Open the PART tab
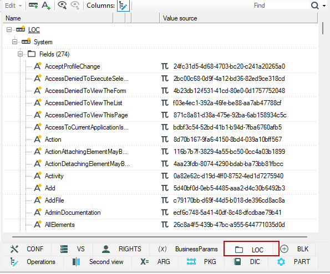The height and width of the screenshot is (274, 330). 293,262
